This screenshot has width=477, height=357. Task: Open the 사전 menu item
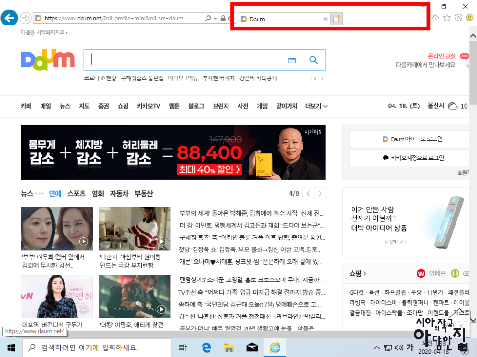(x=243, y=106)
